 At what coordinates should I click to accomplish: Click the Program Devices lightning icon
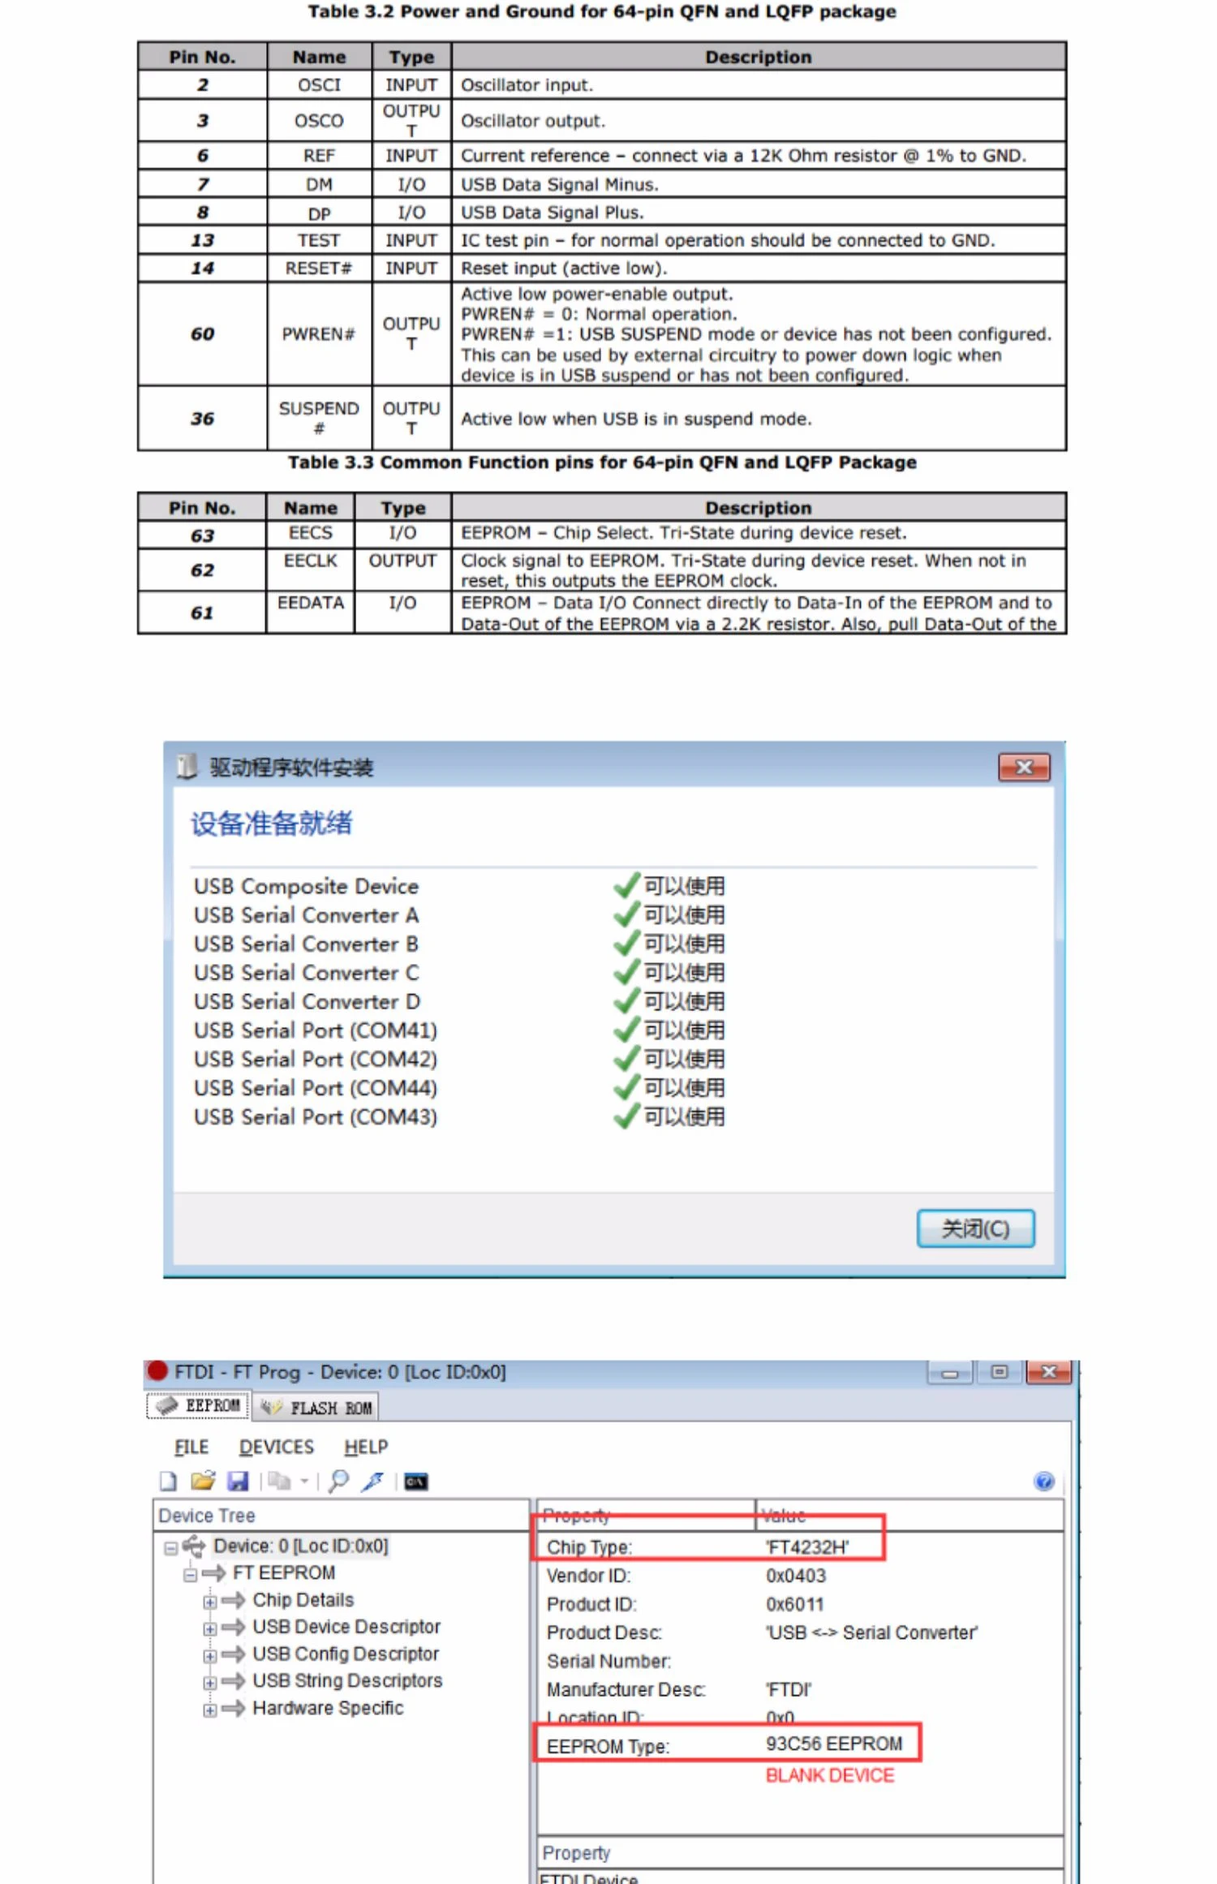pyautogui.click(x=373, y=1482)
